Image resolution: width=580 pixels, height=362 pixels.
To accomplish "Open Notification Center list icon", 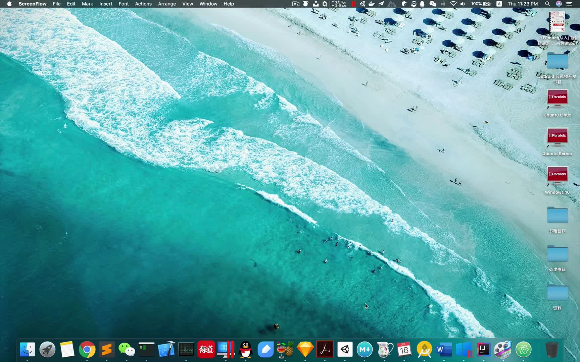I will point(569,4).
